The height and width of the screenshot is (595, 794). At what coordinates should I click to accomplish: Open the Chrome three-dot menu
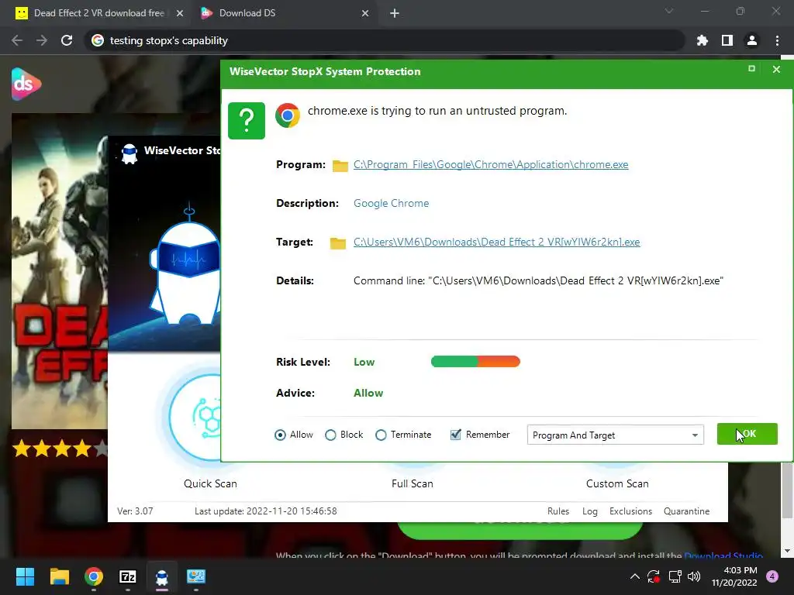tap(777, 40)
